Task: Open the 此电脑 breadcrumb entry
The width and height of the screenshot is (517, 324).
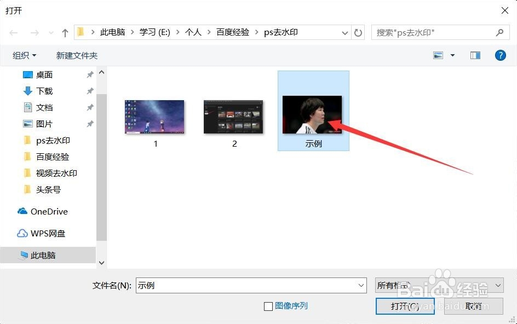Action: (x=112, y=32)
